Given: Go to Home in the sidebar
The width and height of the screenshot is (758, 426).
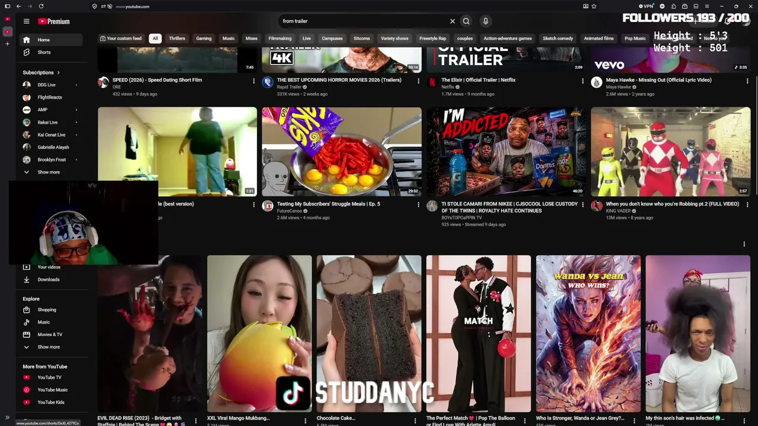Looking at the screenshot, I should point(52,40).
